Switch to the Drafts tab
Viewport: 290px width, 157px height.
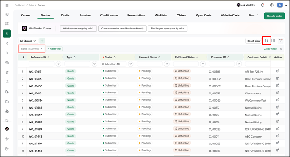coord(65,15)
